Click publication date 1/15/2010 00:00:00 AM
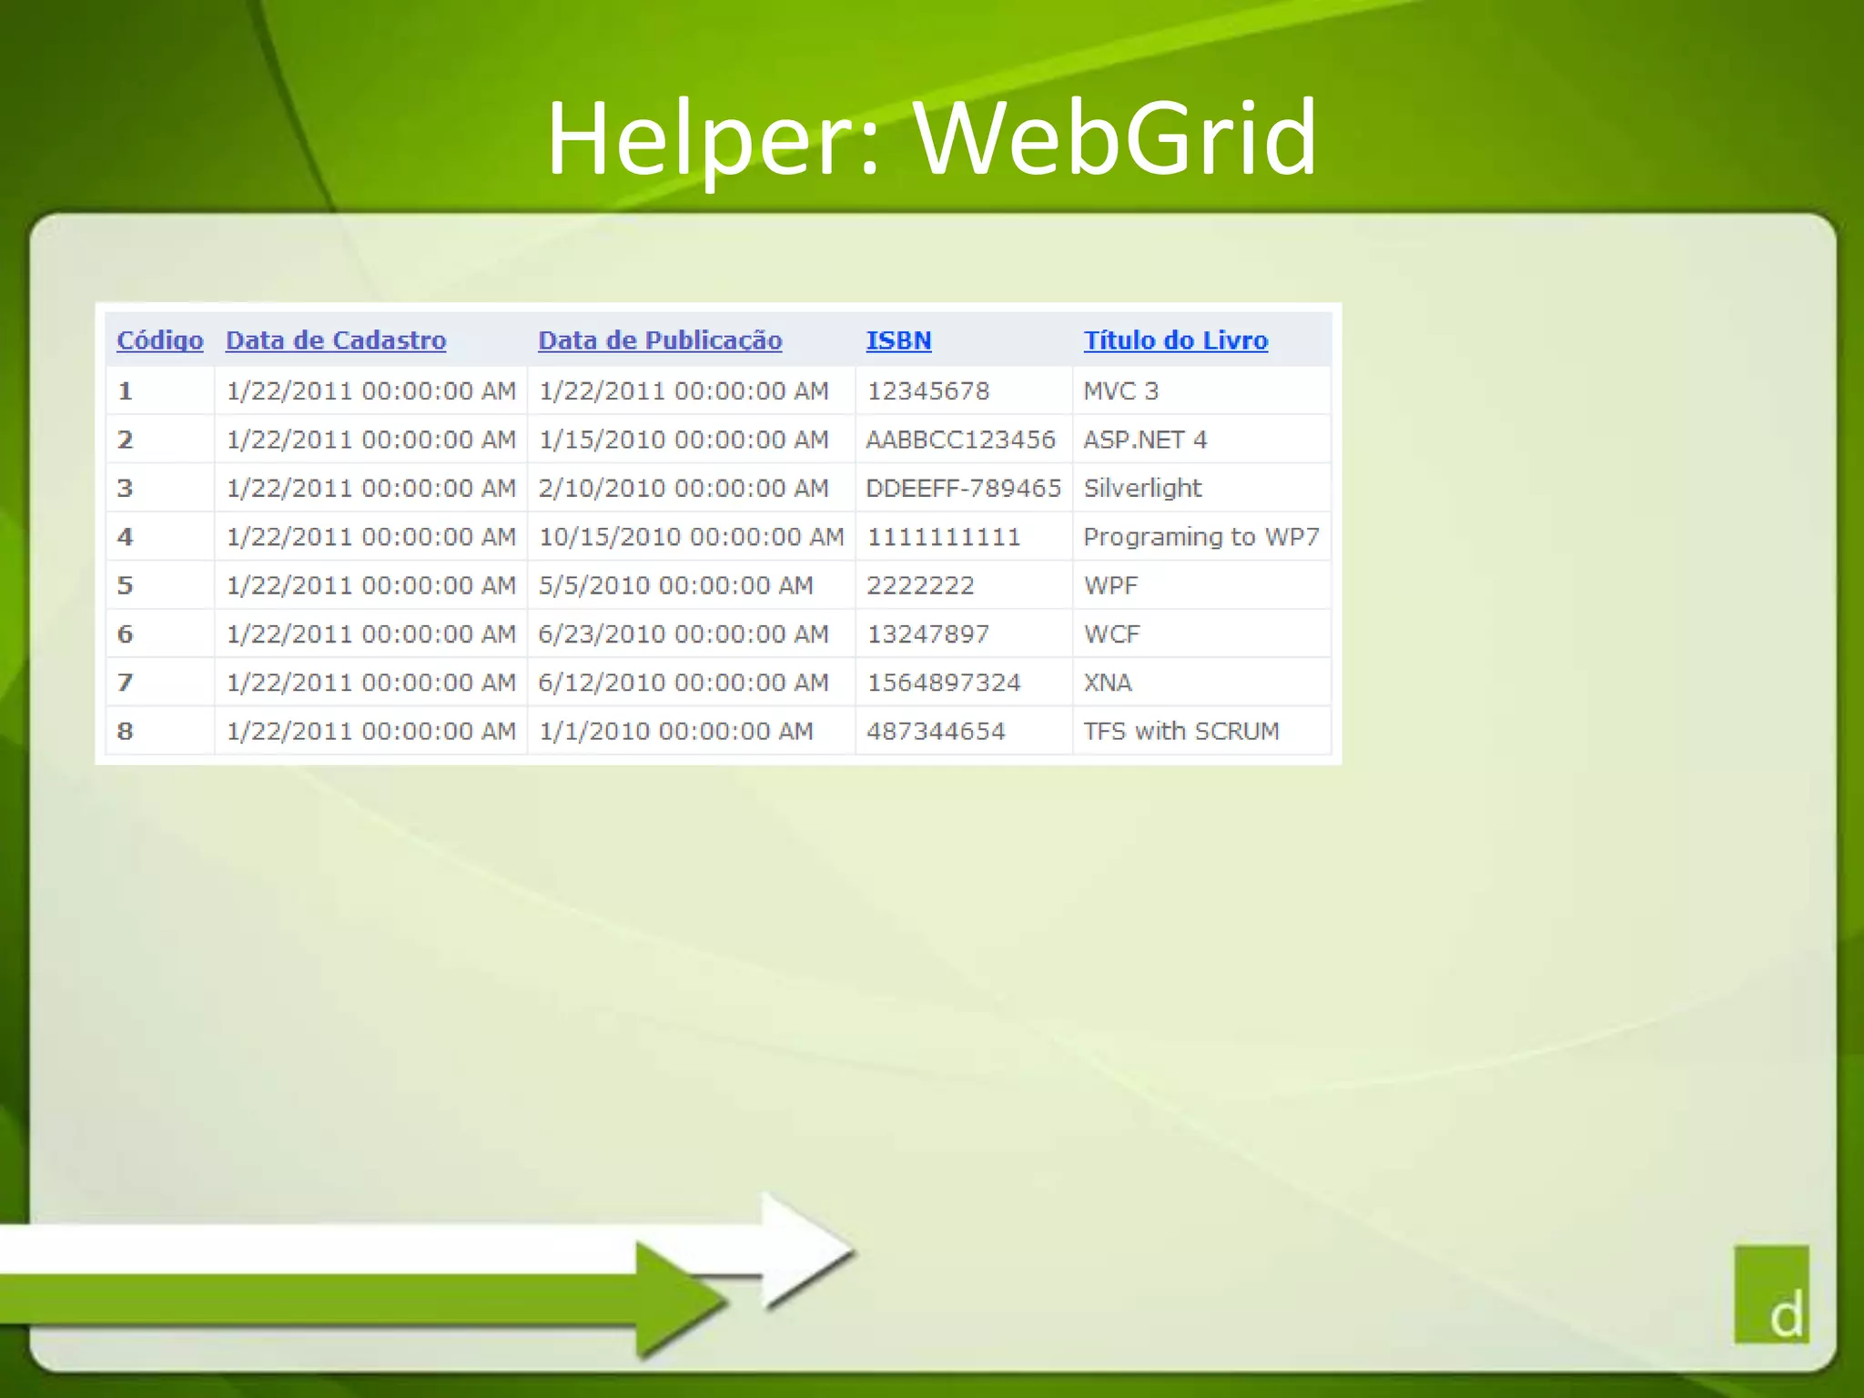Screen dimensions: 1864x1398 click(684, 440)
